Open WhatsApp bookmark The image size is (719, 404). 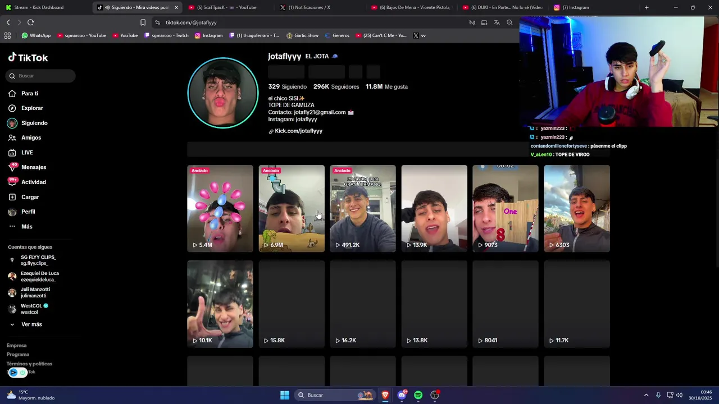pos(36,35)
